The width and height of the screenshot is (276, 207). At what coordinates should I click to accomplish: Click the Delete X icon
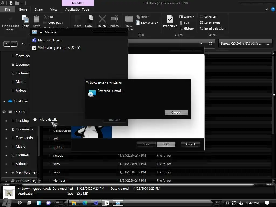tap(102, 19)
